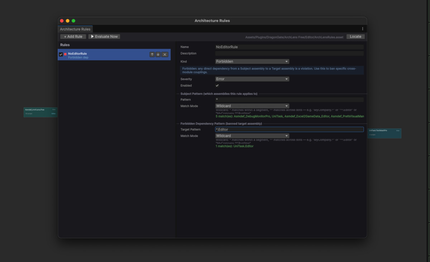The width and height of the screenshot is (430, 262).
Task: Click the Name field containing NoEditorRule
Action: coord(290,47)
